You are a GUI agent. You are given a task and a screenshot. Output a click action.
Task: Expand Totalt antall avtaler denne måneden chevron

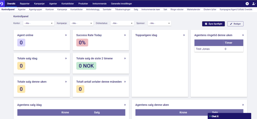(125, 81)
